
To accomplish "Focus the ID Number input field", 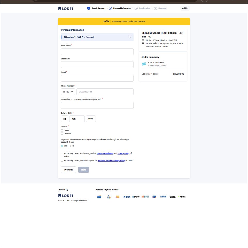I will tap(97, 105).
